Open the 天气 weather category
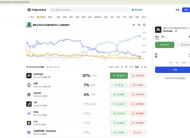This screenshot has width=190, height=138. tap(125, 17)
